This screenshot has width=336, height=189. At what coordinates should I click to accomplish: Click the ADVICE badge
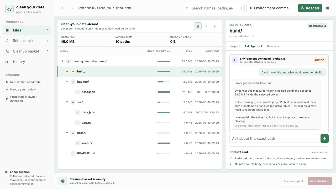coord(319,60)
